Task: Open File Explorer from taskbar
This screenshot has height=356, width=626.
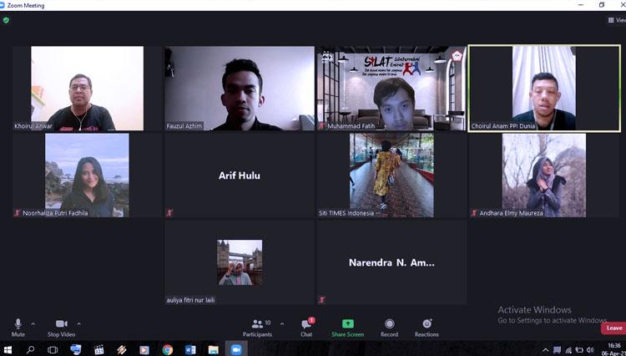Action: 214,350
